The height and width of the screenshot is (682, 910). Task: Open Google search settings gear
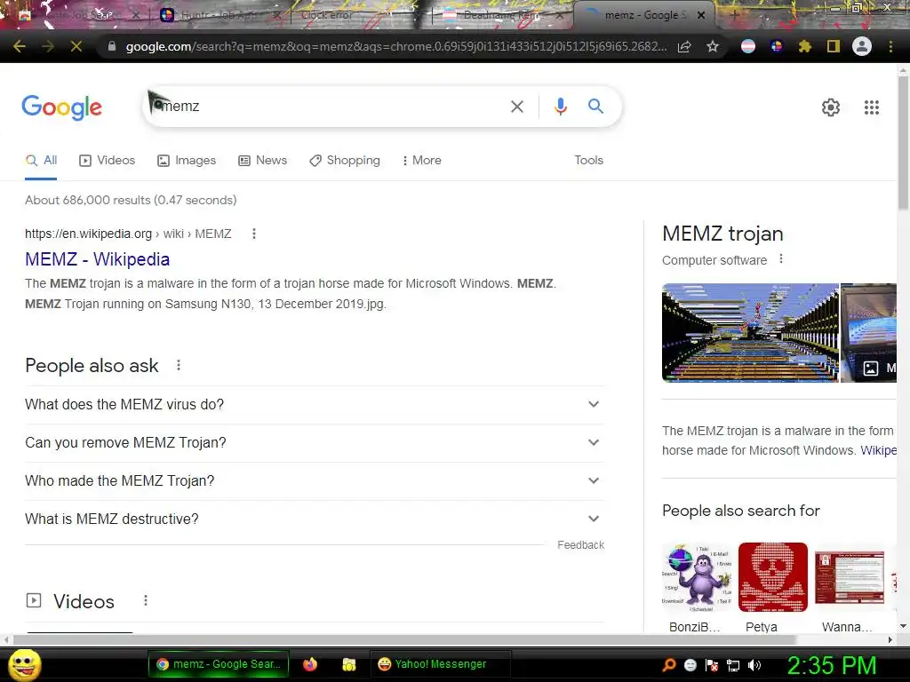[831, 107]
